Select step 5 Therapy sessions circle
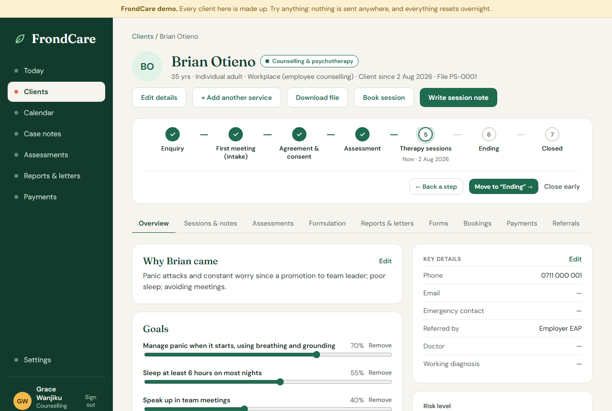Image resolution: width=612 pixels, height=411 pixels. [x=426, y=134]
